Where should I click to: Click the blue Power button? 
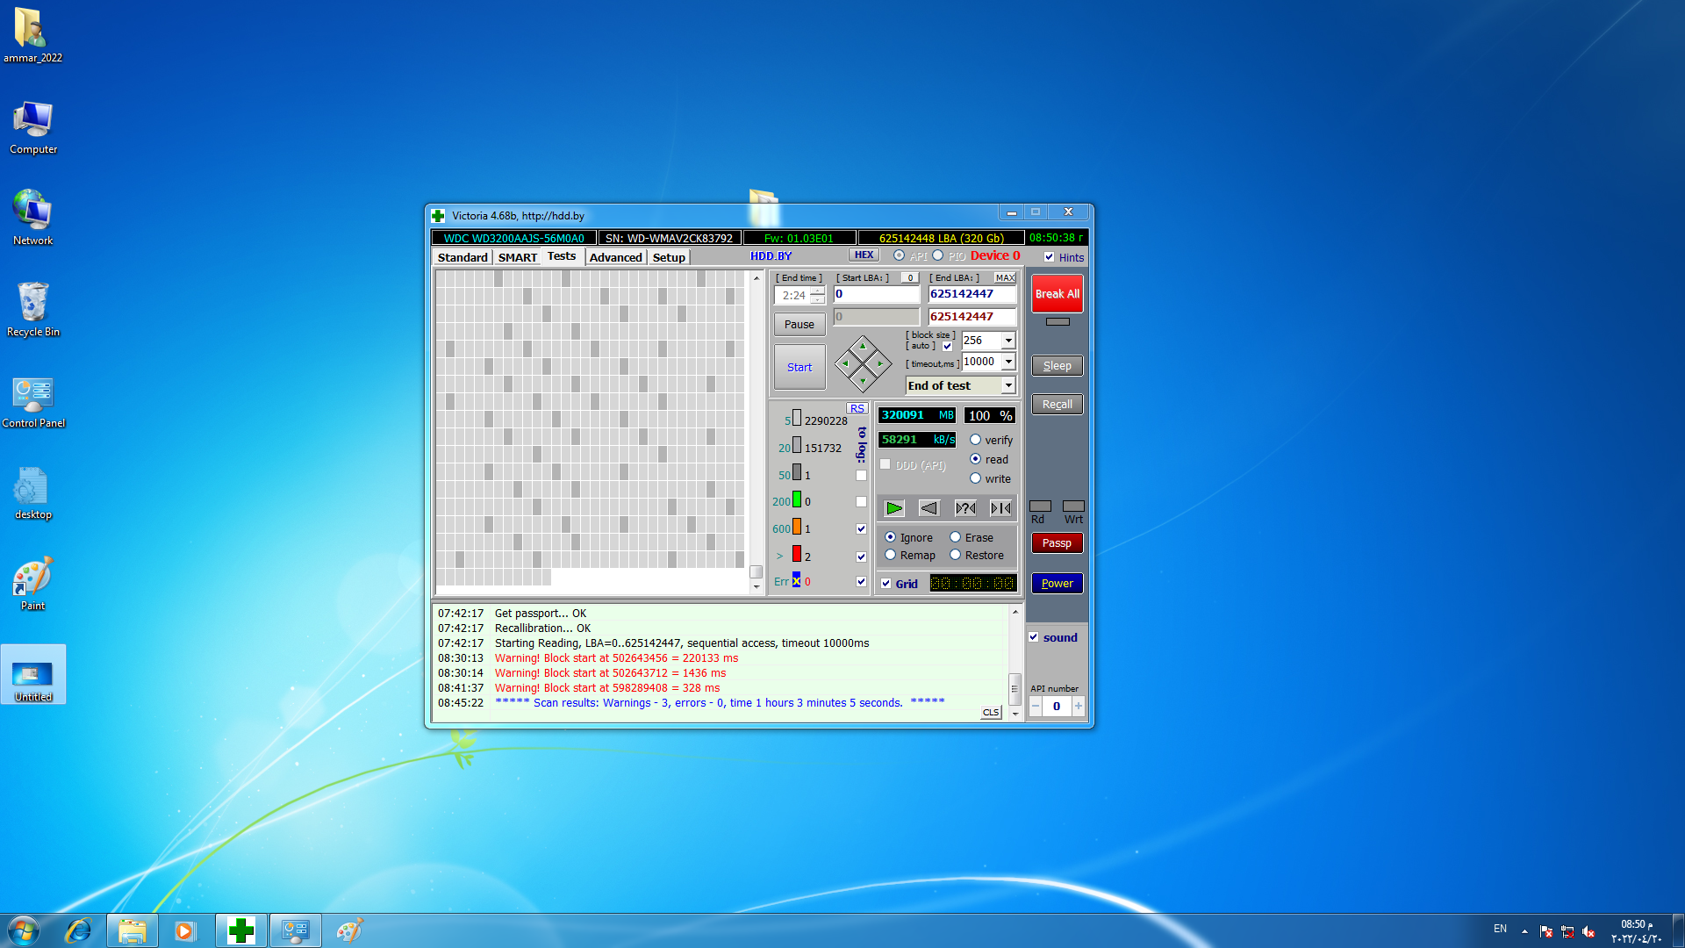pos(1058,584)
